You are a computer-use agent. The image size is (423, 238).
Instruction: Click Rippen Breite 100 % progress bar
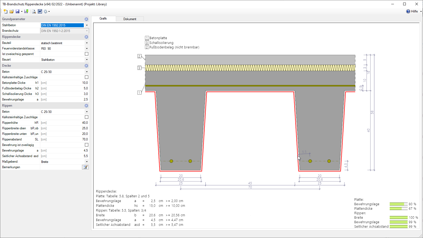tap(399, 218)
